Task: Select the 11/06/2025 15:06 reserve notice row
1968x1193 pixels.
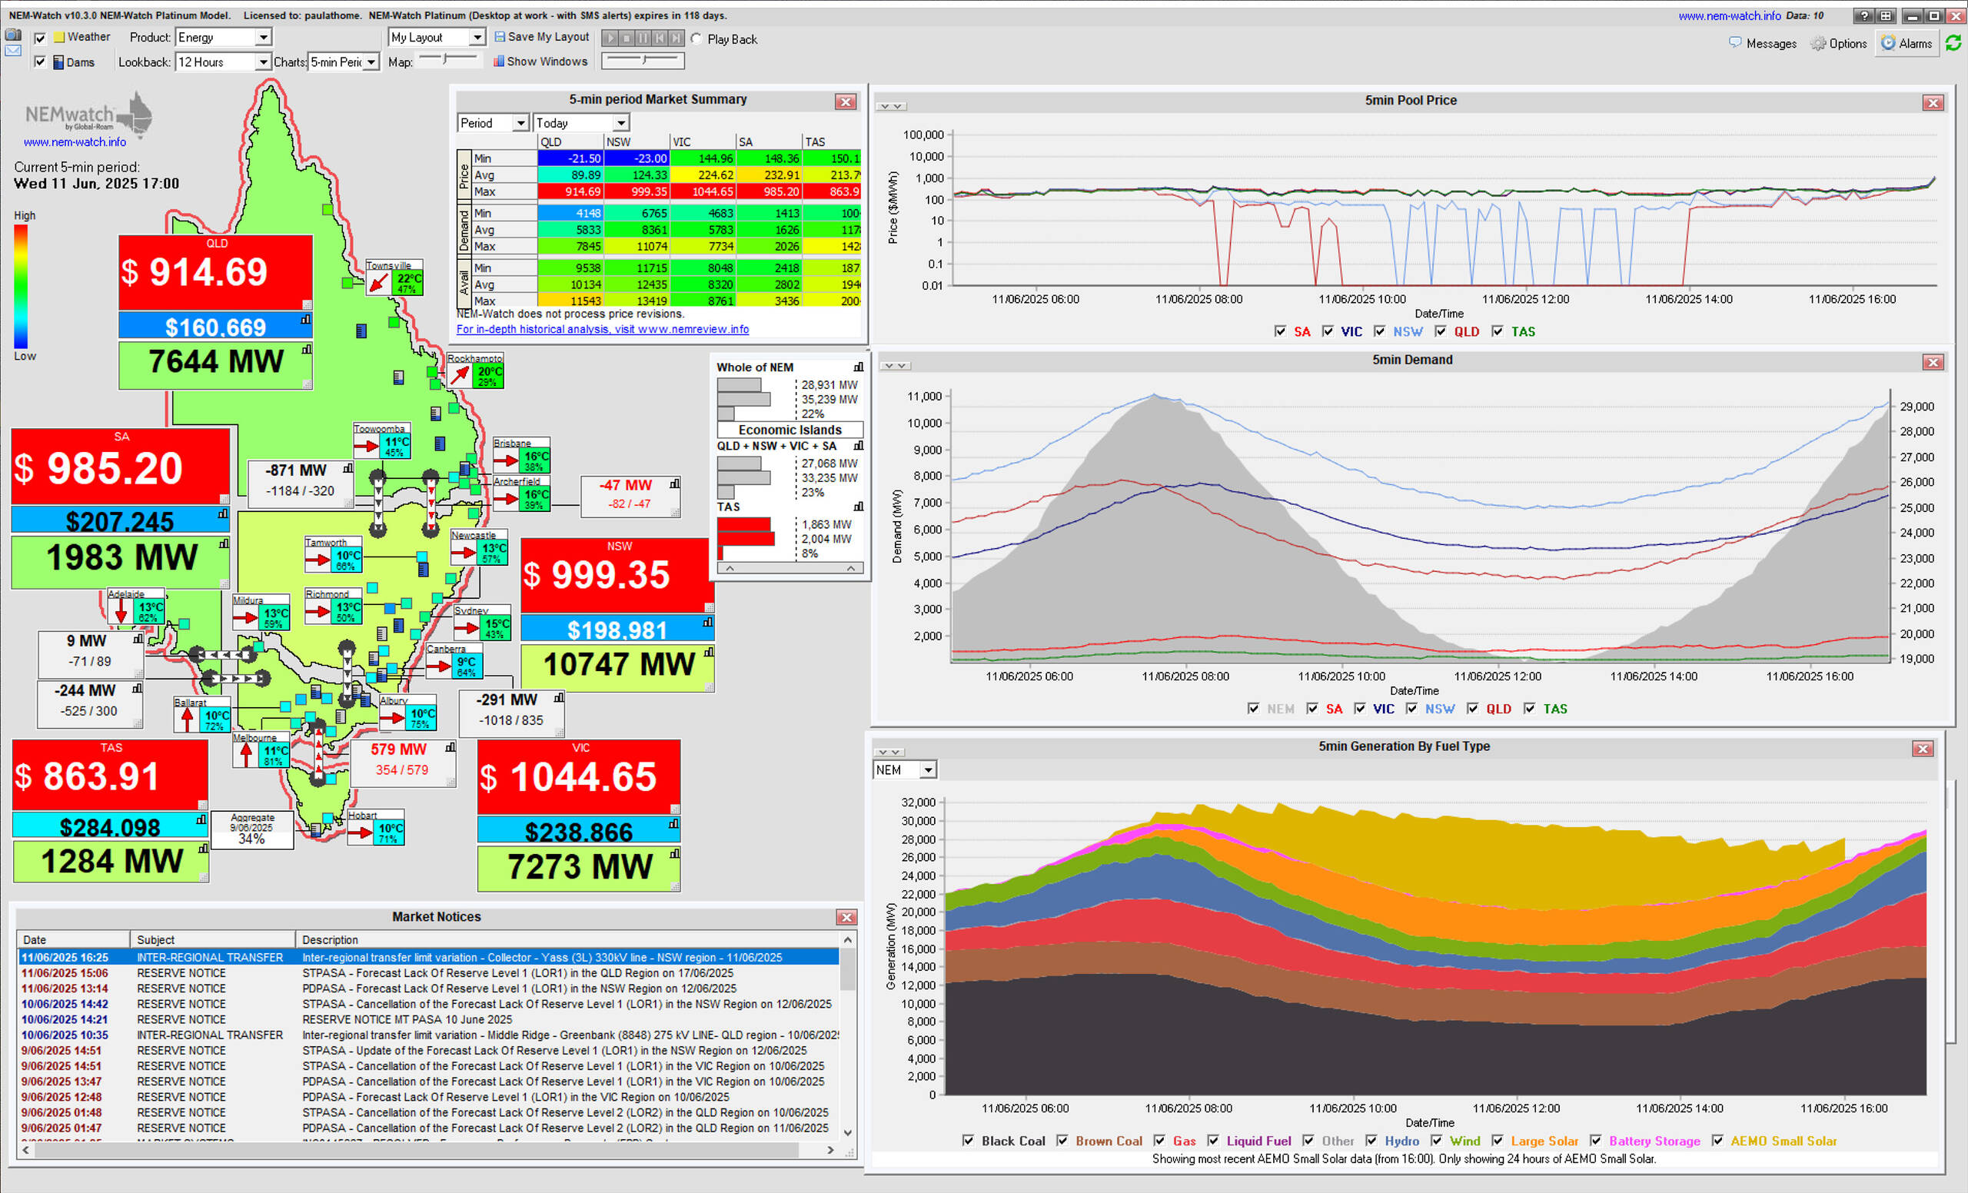Action: coord(428,972)
